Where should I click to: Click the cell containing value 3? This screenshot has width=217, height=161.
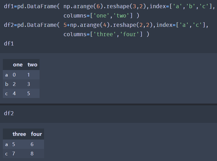coord(29,84)
